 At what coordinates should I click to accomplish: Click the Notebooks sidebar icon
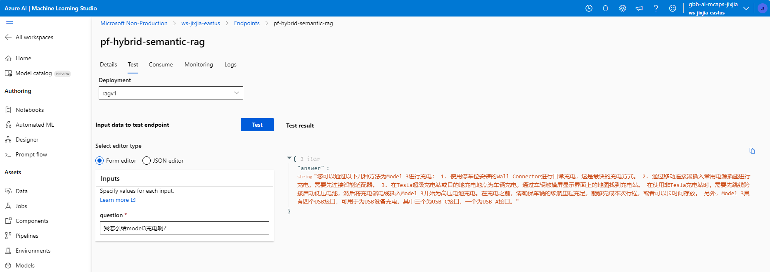click(8, 110)
